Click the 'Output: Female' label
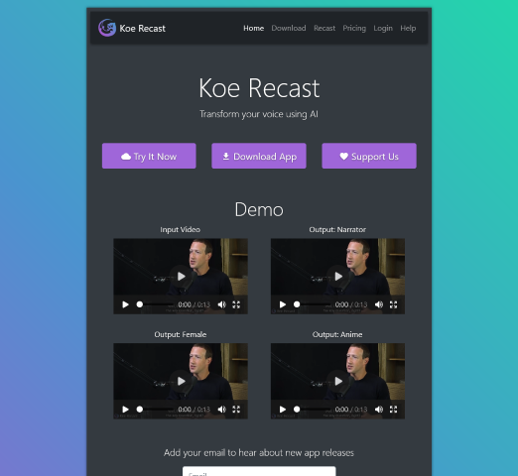This screenshot has height=476, width=518. click(x=181, y=334)
